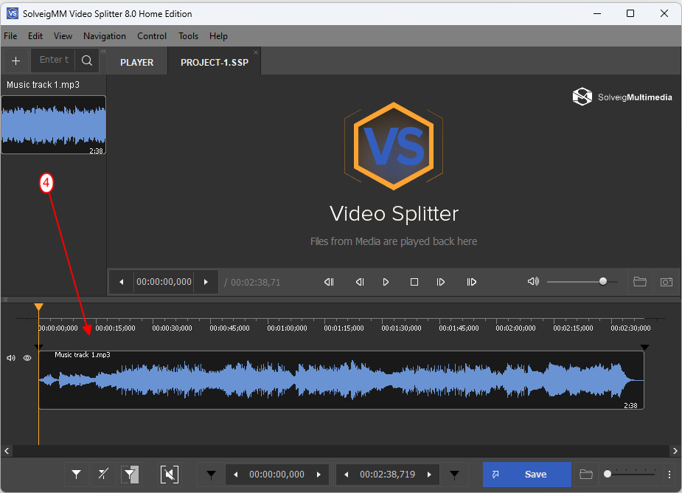Toggle visibility of the timeline track with the eye icon

click(27, 358)
